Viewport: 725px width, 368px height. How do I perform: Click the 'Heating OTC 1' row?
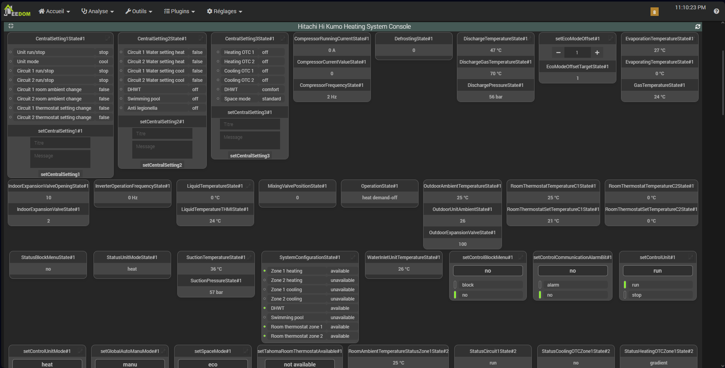(x=250, y=52)
